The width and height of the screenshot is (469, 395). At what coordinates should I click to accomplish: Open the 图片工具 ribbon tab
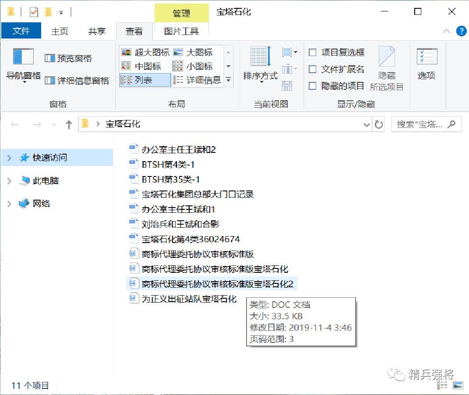(181, 31)
